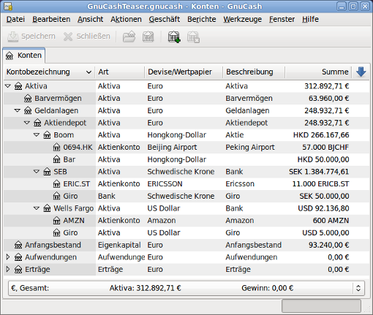Click the edit account toolbar icon

pyautogui.click(x=148, y=37)
